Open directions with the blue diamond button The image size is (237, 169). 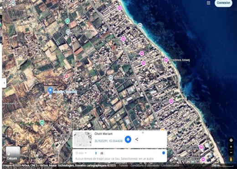point(128,139)
